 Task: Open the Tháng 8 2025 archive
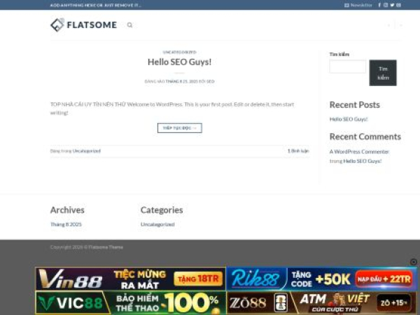[66, 225]
